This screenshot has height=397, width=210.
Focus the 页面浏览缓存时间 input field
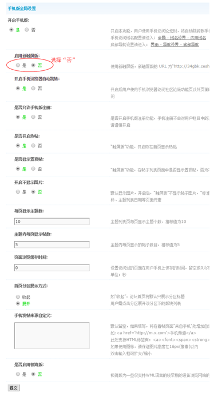pyautogui.click(x=51, y=268)
